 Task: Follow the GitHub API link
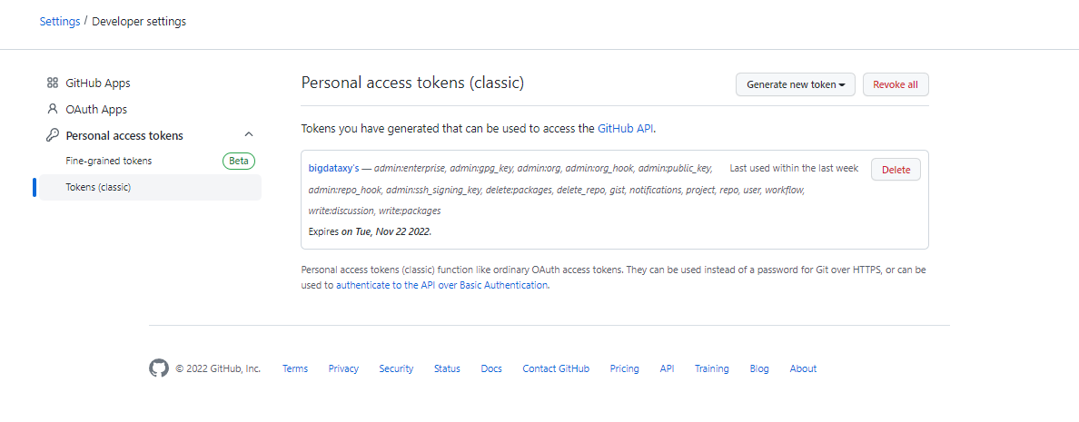[626, 128]
